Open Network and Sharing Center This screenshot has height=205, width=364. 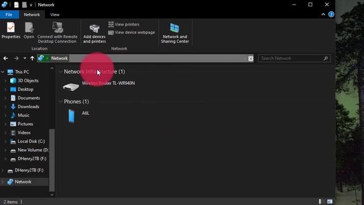click(175, 33)
